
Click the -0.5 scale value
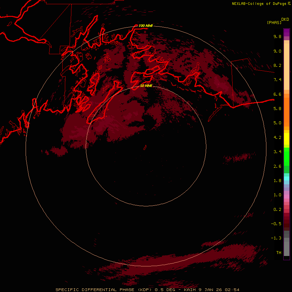(x=276, y=224)
